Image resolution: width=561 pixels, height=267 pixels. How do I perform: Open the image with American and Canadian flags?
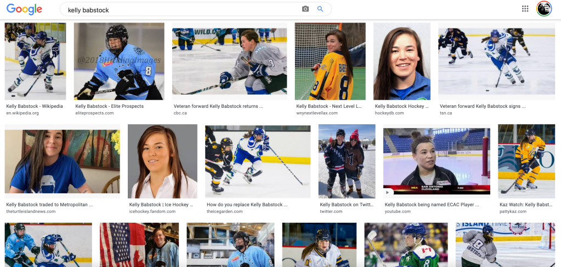tap(139, 245)
